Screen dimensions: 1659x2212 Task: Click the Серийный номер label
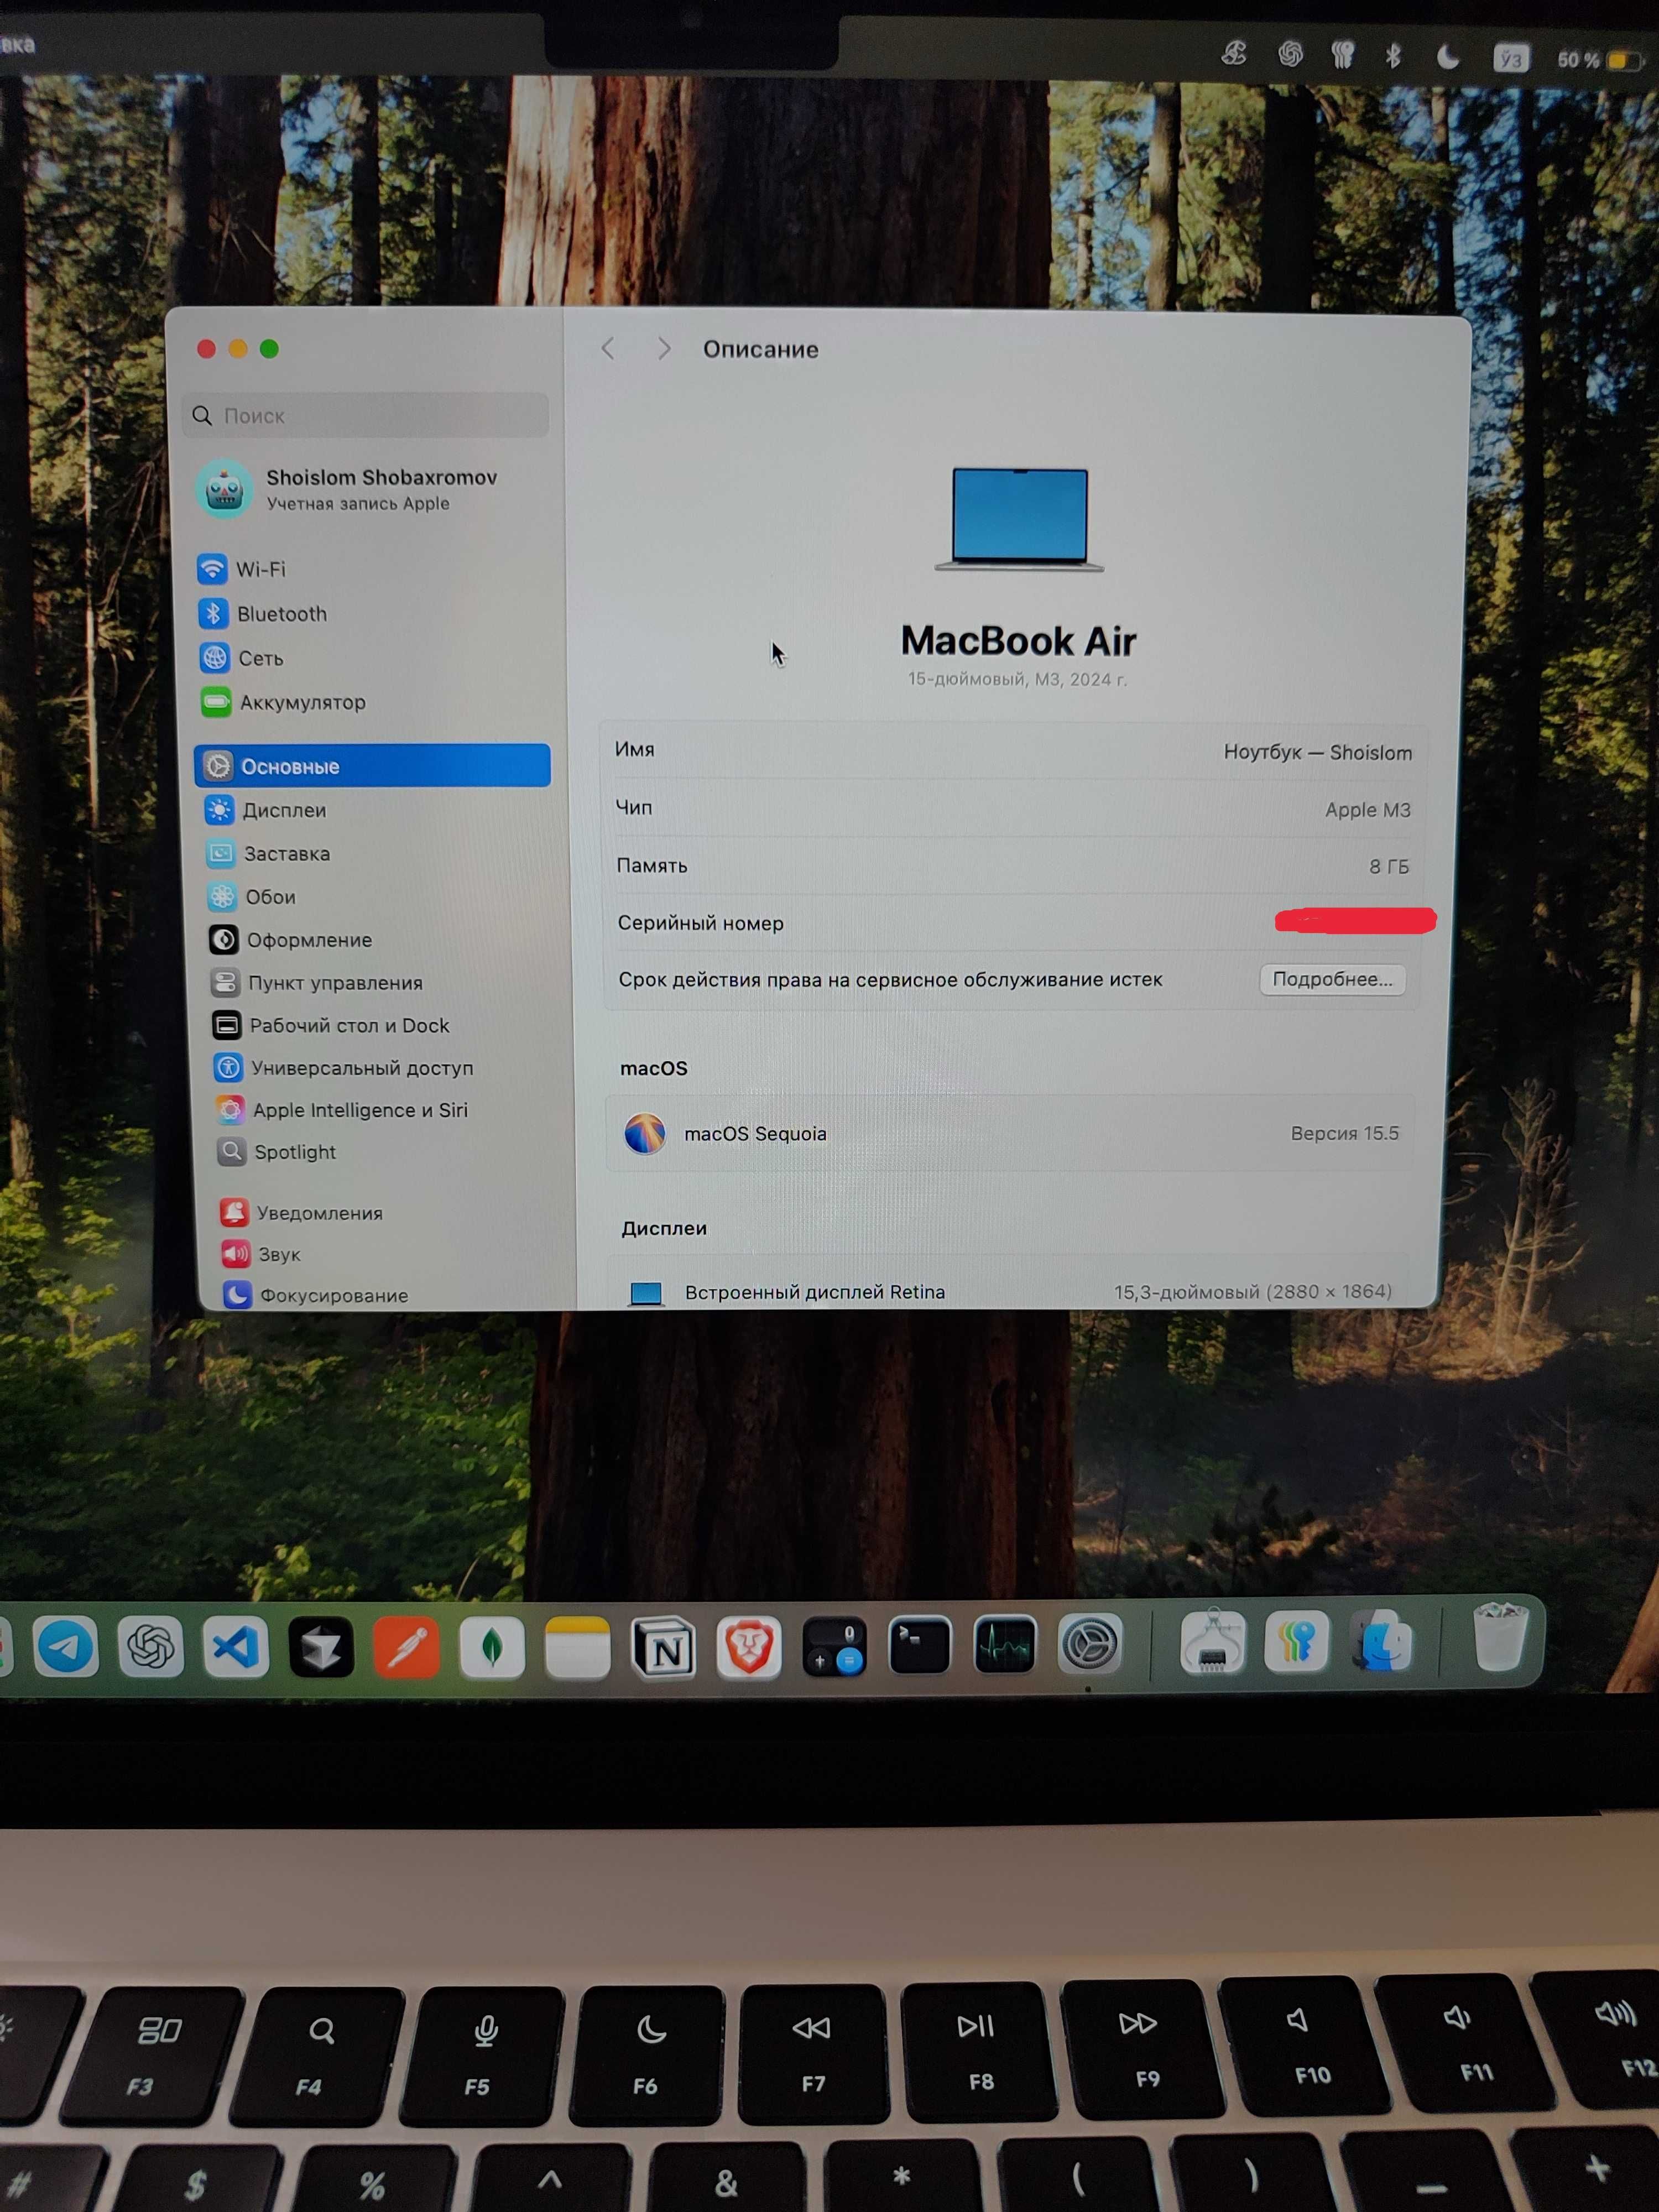(701, 923)
